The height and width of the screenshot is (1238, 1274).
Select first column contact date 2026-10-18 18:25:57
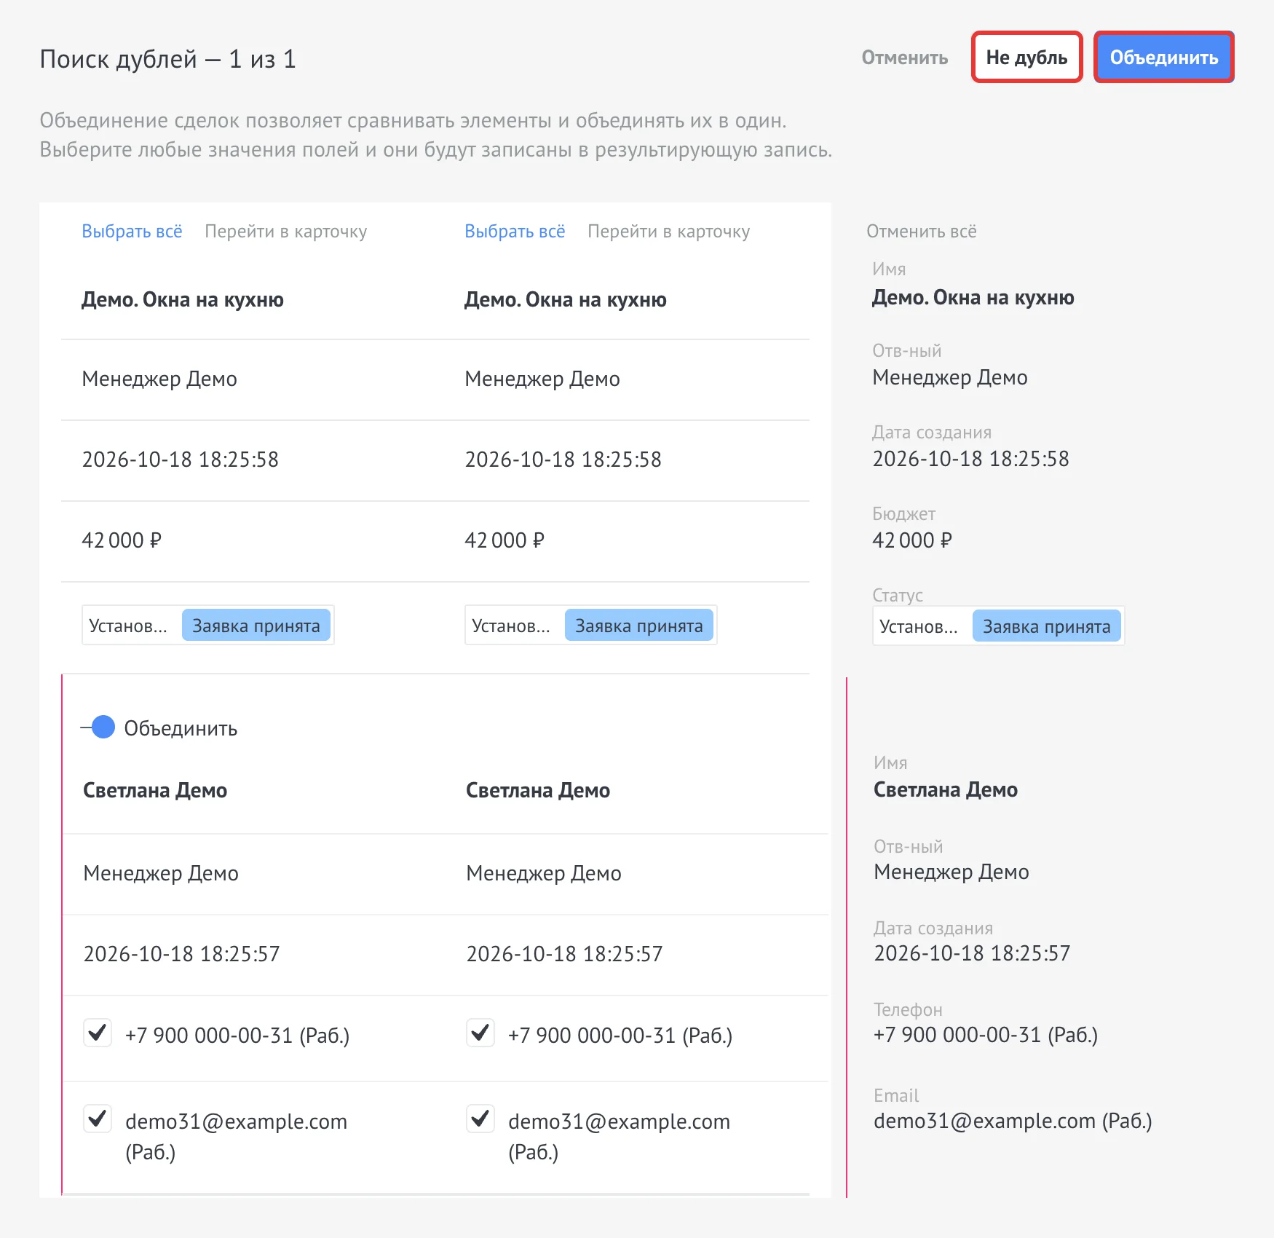pyautogui.click(x=181, y=954)
